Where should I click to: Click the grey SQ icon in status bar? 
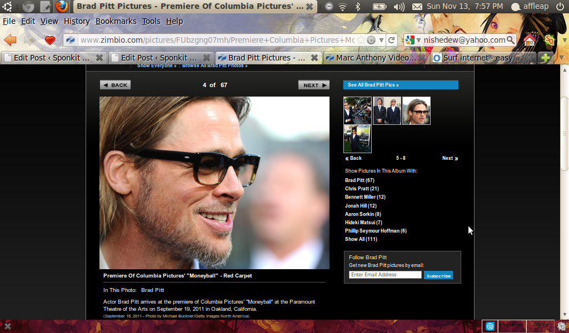[561, 326]
